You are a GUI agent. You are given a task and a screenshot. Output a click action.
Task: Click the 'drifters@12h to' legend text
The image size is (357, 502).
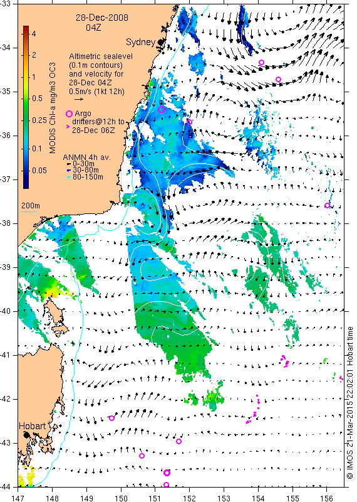click(x=98, y=122)
